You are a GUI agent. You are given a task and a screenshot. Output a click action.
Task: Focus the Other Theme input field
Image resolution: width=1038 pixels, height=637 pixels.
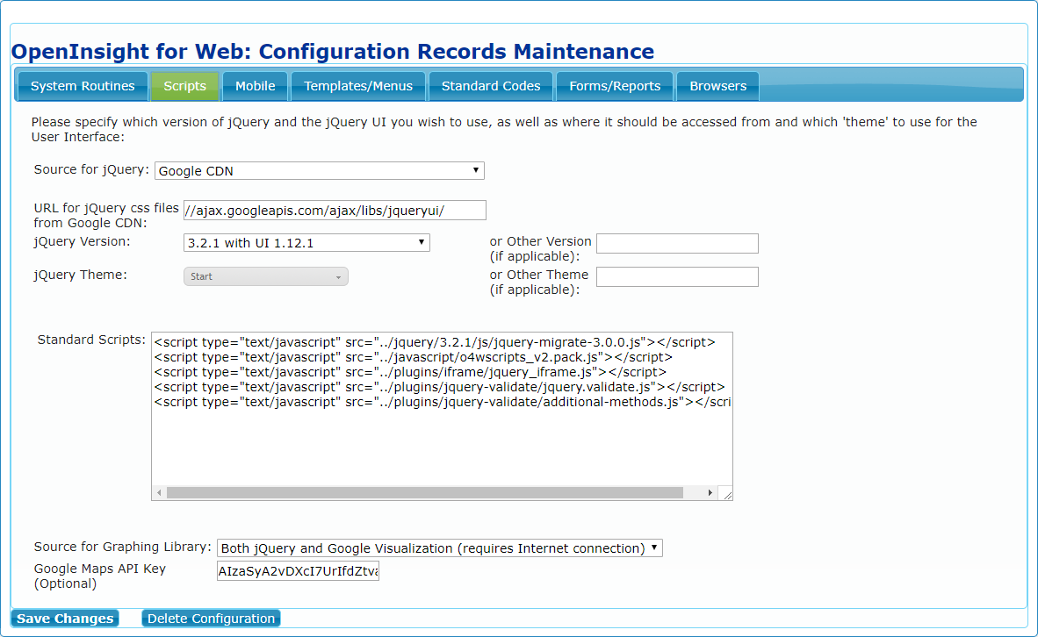677,276
